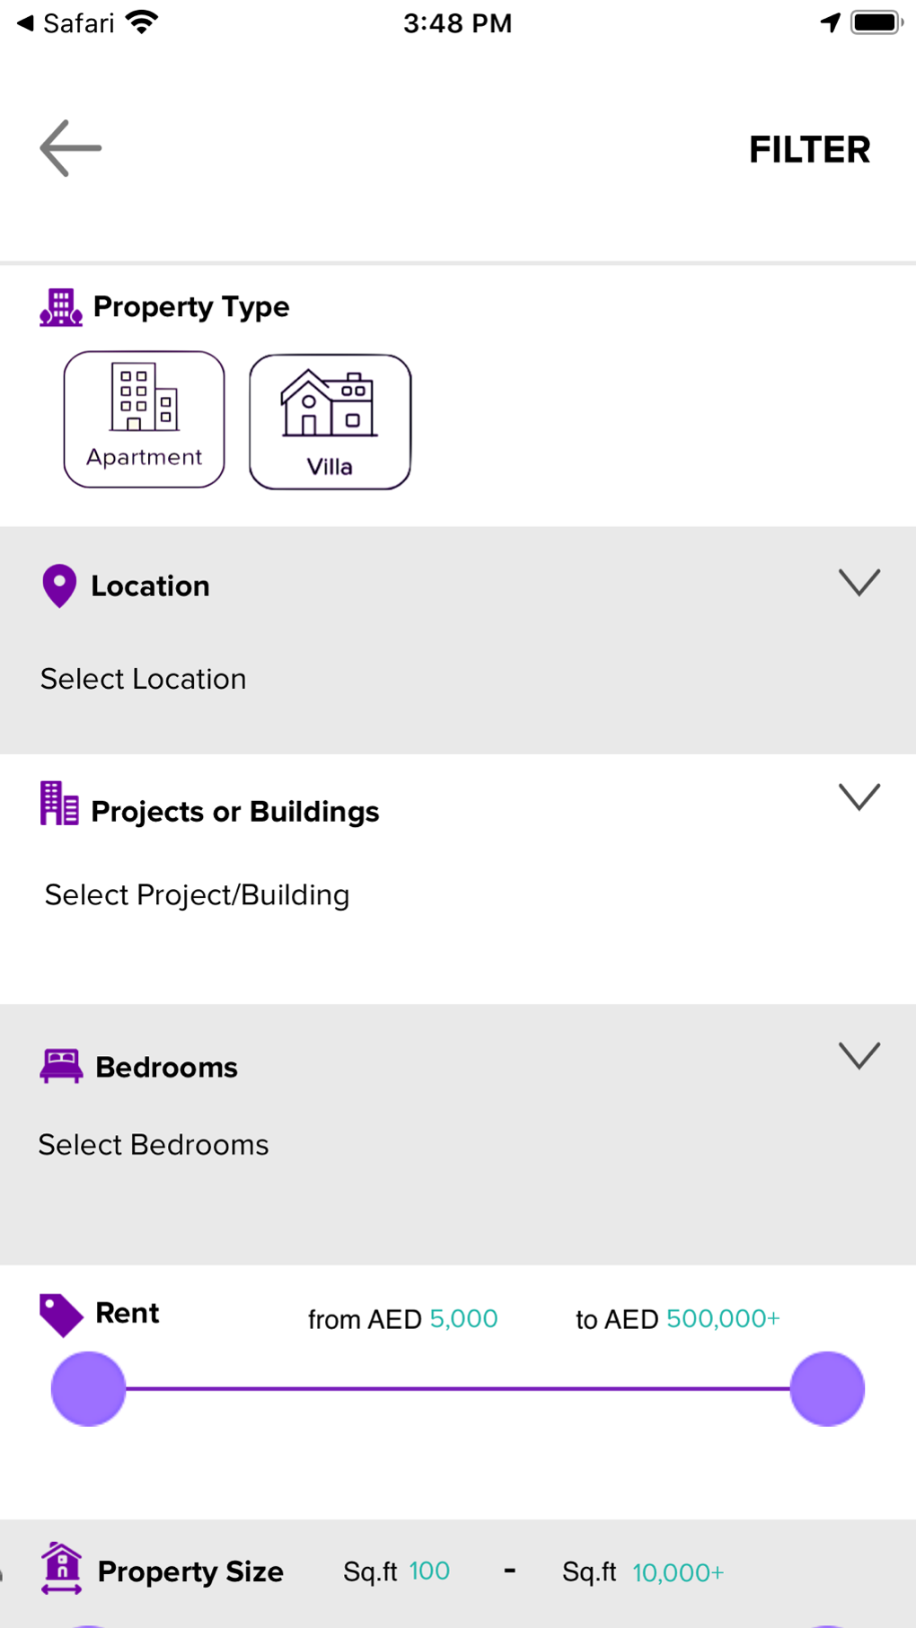Tap the back arrow icon
Screen dimensions: 916x1628
coord(71,149)
